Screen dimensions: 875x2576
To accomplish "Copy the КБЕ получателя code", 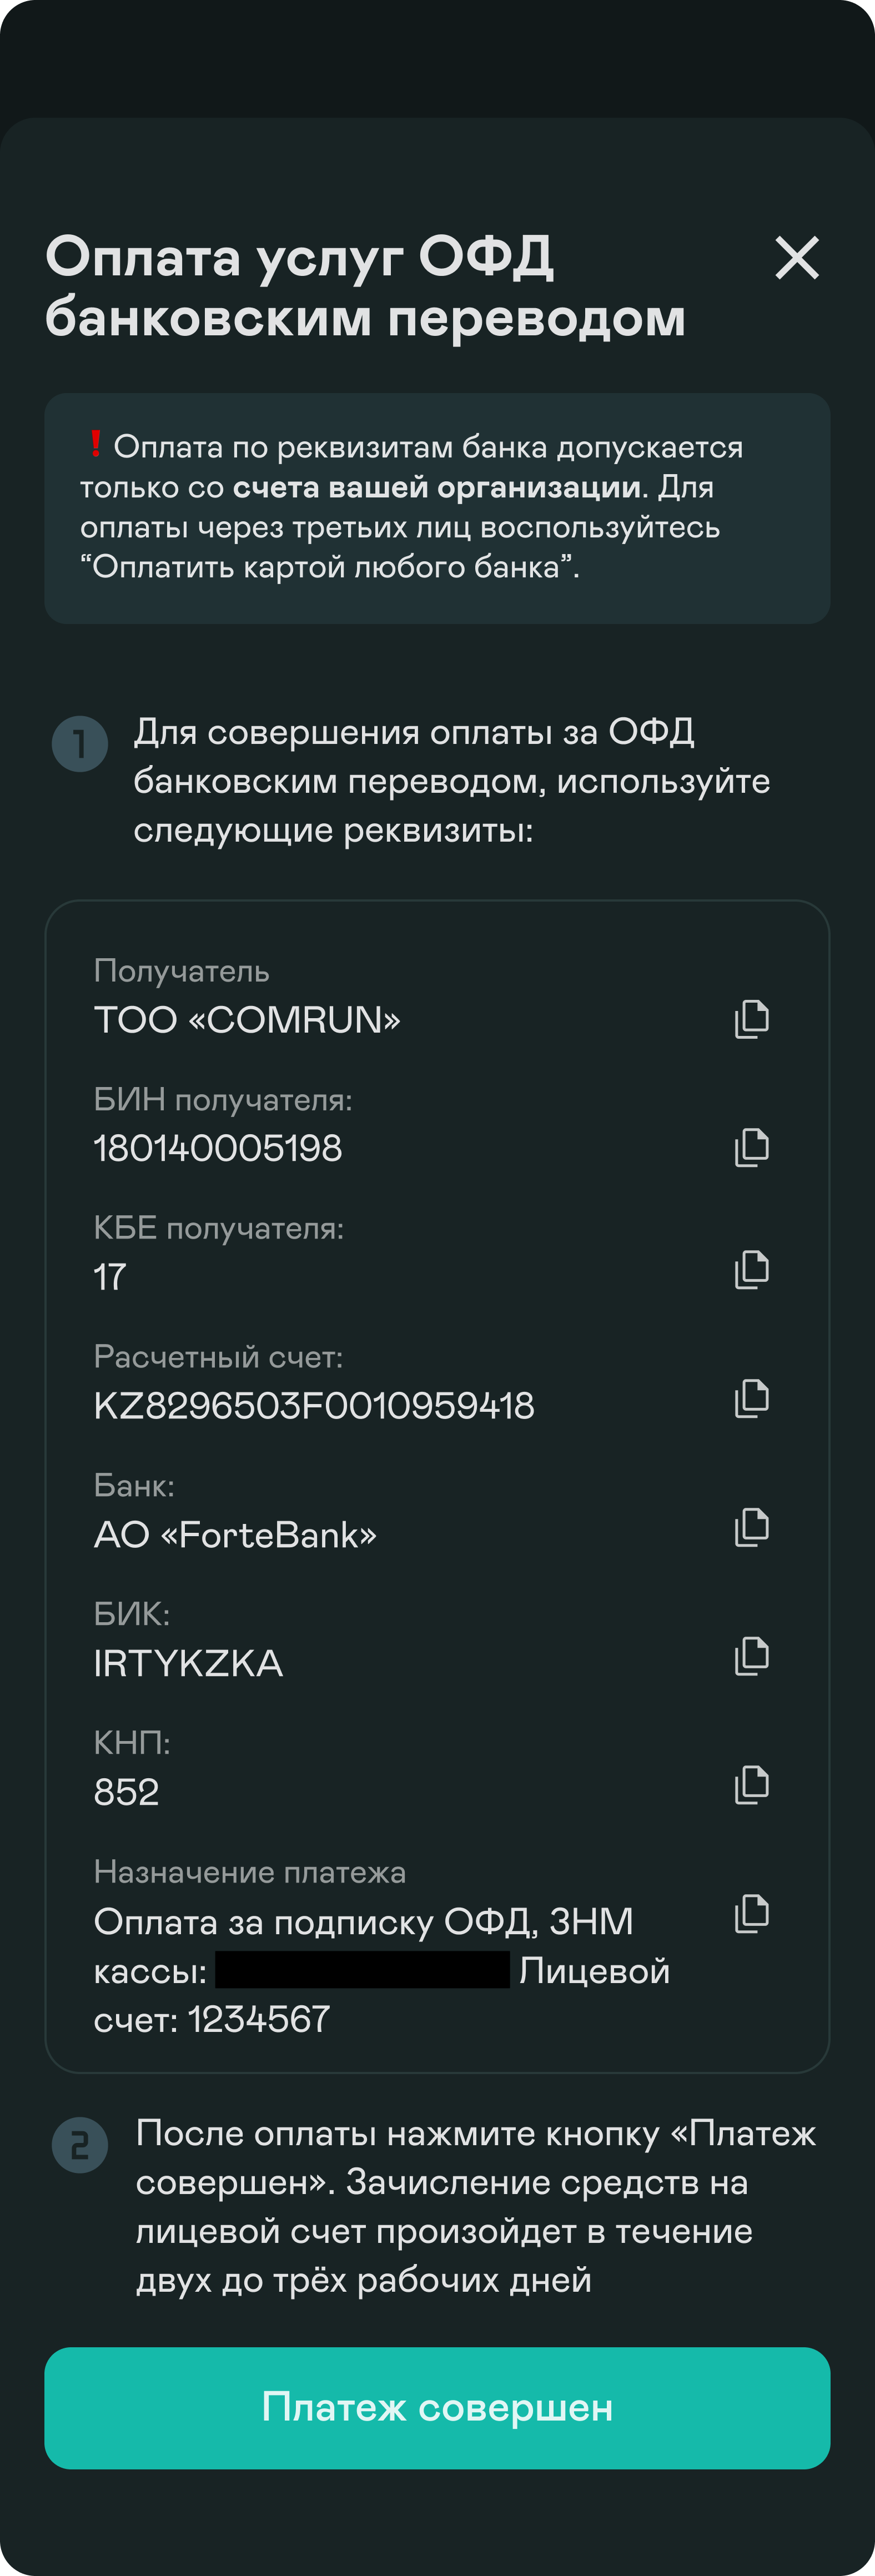I will 751,1269.
